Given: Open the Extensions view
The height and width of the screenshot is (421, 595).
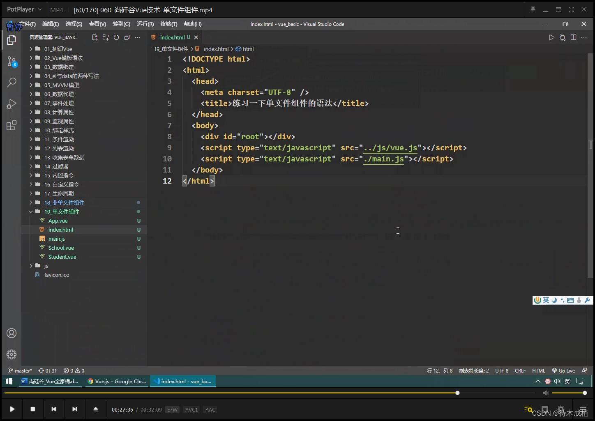Looking at the screenshot, I should (12, 125).
